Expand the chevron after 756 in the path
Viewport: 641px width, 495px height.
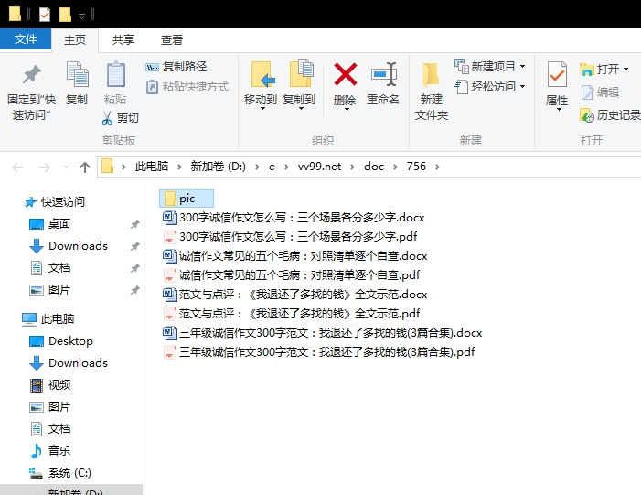tap(437, 167)
